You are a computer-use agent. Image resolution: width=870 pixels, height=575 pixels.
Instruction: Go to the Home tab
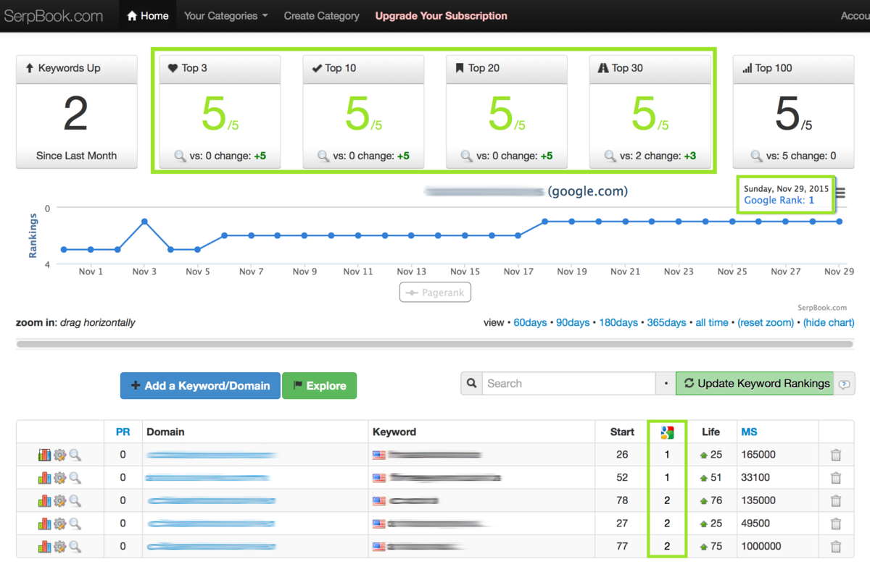coord(147,15)
